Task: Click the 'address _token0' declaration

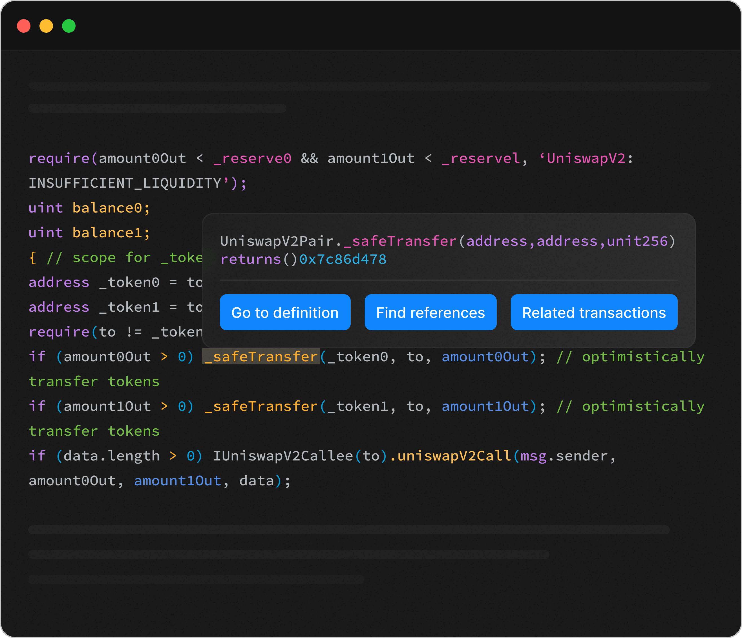Action: point(94,282)
